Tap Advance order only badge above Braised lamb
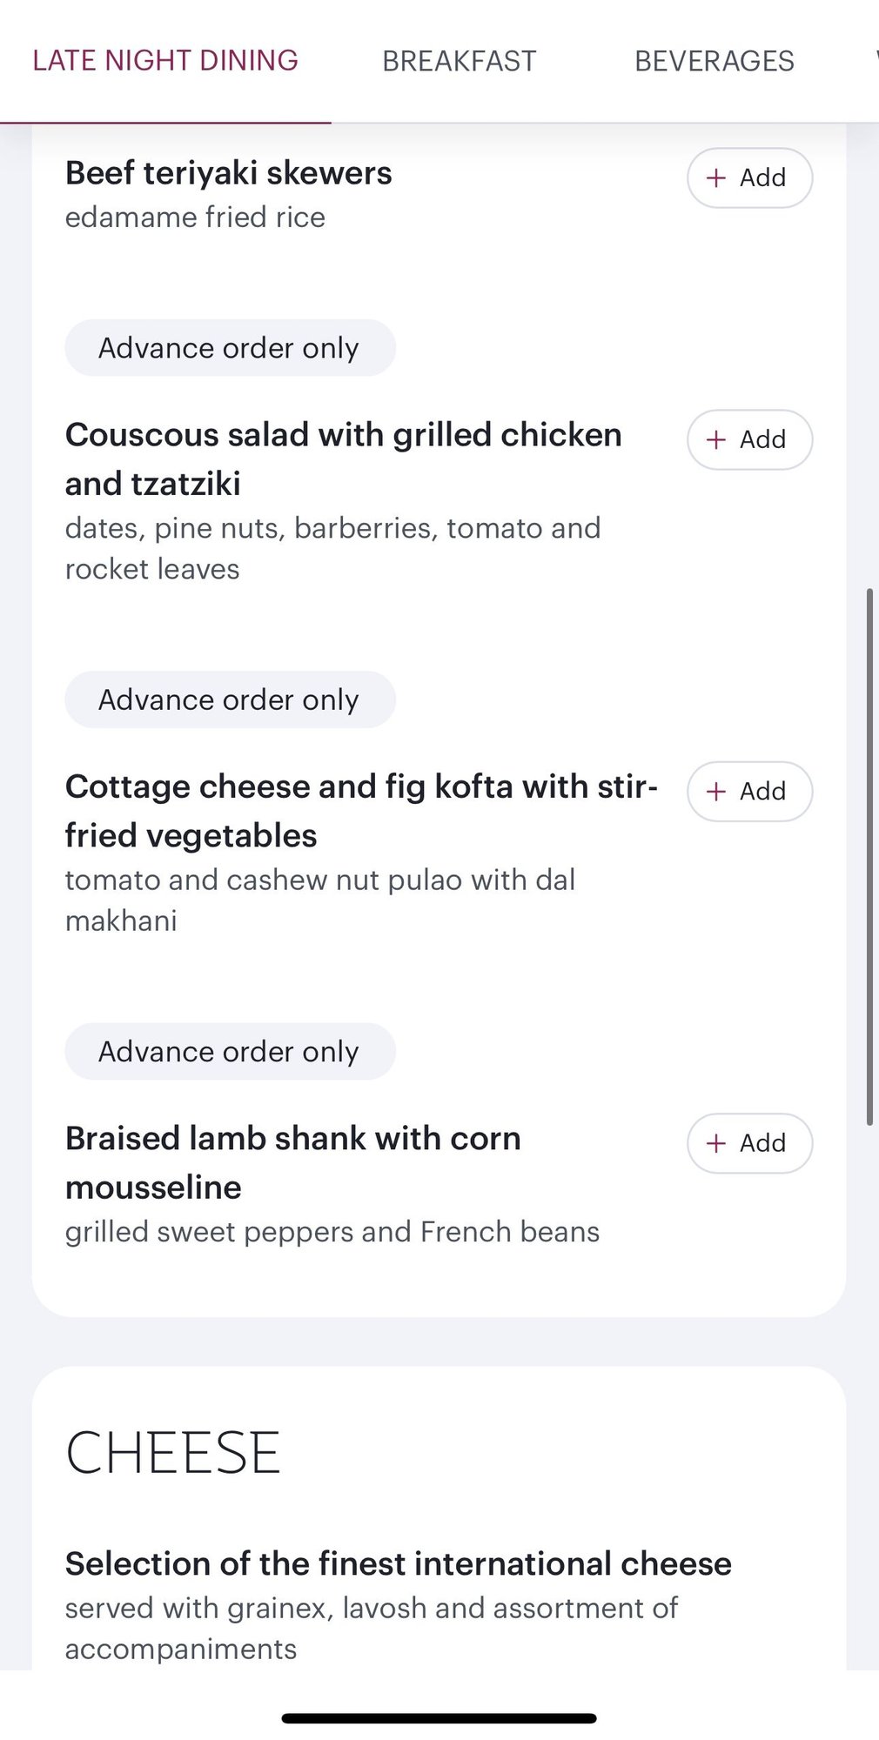Viewport: 879px width, 1740px height. 230,1052
